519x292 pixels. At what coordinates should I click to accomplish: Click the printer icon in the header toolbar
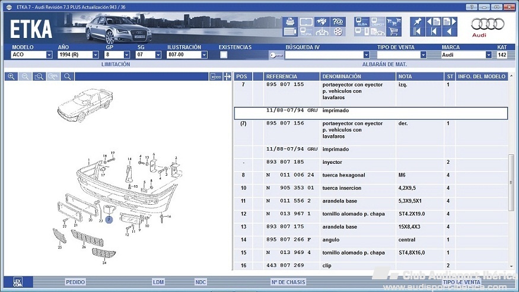[x=290, y=21]
